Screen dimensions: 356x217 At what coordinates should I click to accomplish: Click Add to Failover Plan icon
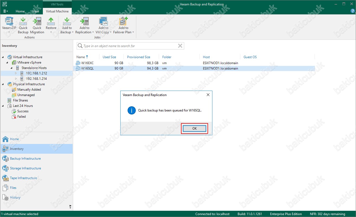124,22
